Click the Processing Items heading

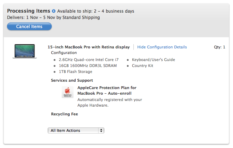point(29,11)
